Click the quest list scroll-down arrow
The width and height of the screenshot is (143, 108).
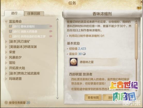point(58,98)
